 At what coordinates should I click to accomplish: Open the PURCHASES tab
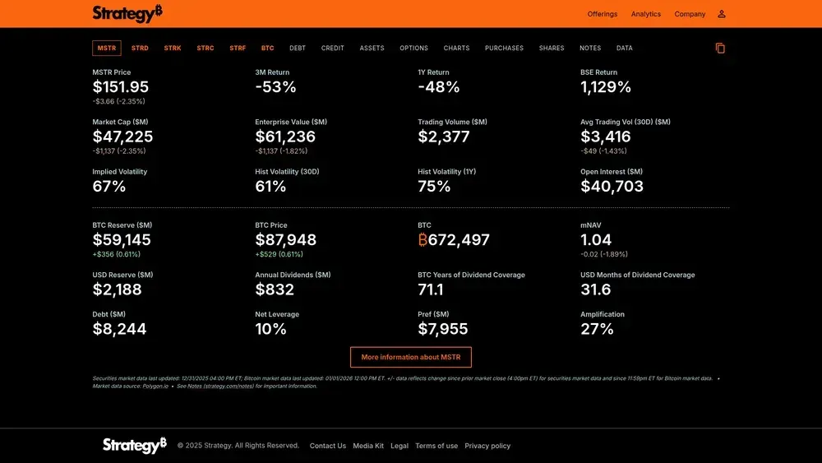504,49
